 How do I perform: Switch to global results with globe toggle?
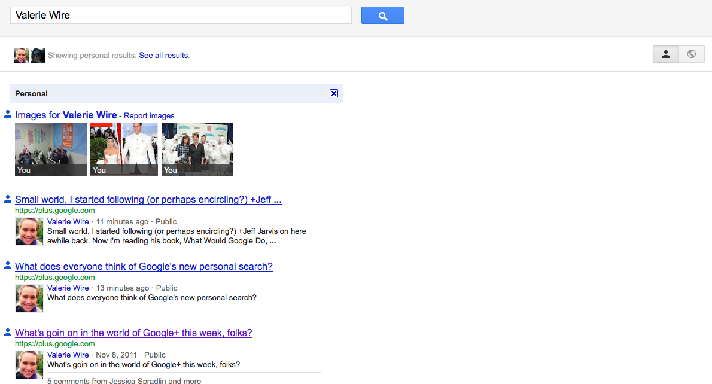(x=692, y=54)
